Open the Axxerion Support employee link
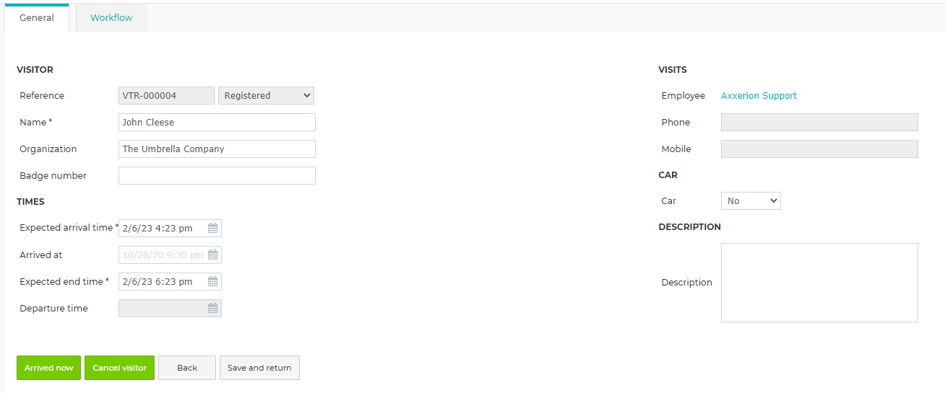945x393 pixels. 759,95
